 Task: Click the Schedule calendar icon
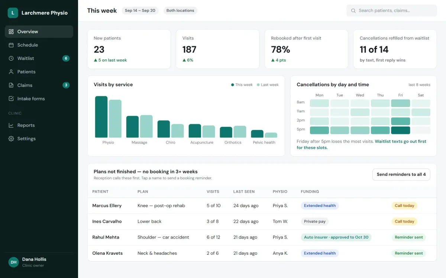coord(11,45)
